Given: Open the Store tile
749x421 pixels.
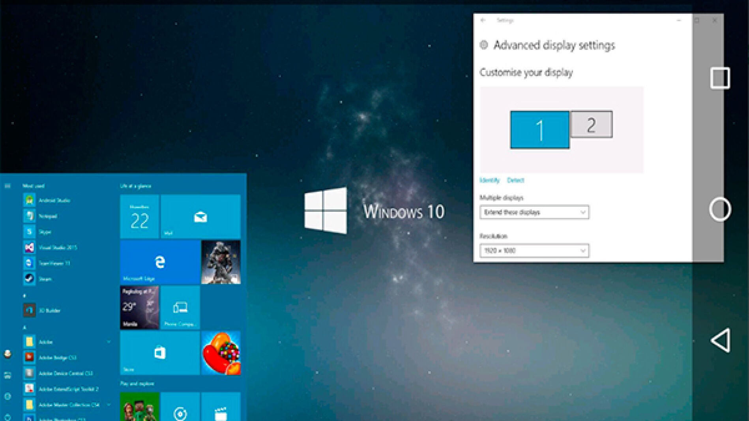Looking at the screenshot, I should point(160,353).
